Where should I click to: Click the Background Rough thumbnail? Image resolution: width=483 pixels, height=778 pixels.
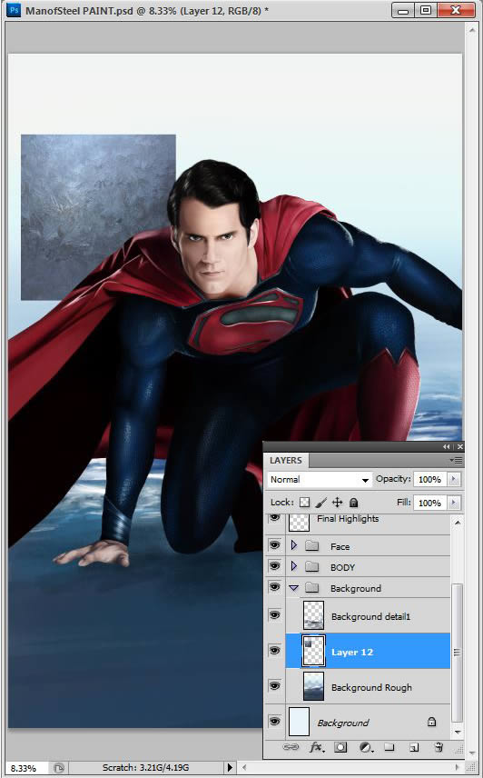(313, 686)
